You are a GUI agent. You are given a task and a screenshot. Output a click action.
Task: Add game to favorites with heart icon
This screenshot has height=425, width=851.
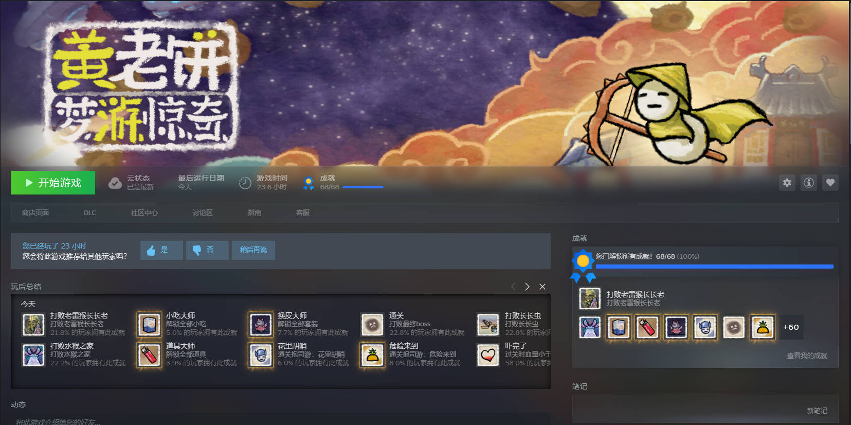coord(830,183)
